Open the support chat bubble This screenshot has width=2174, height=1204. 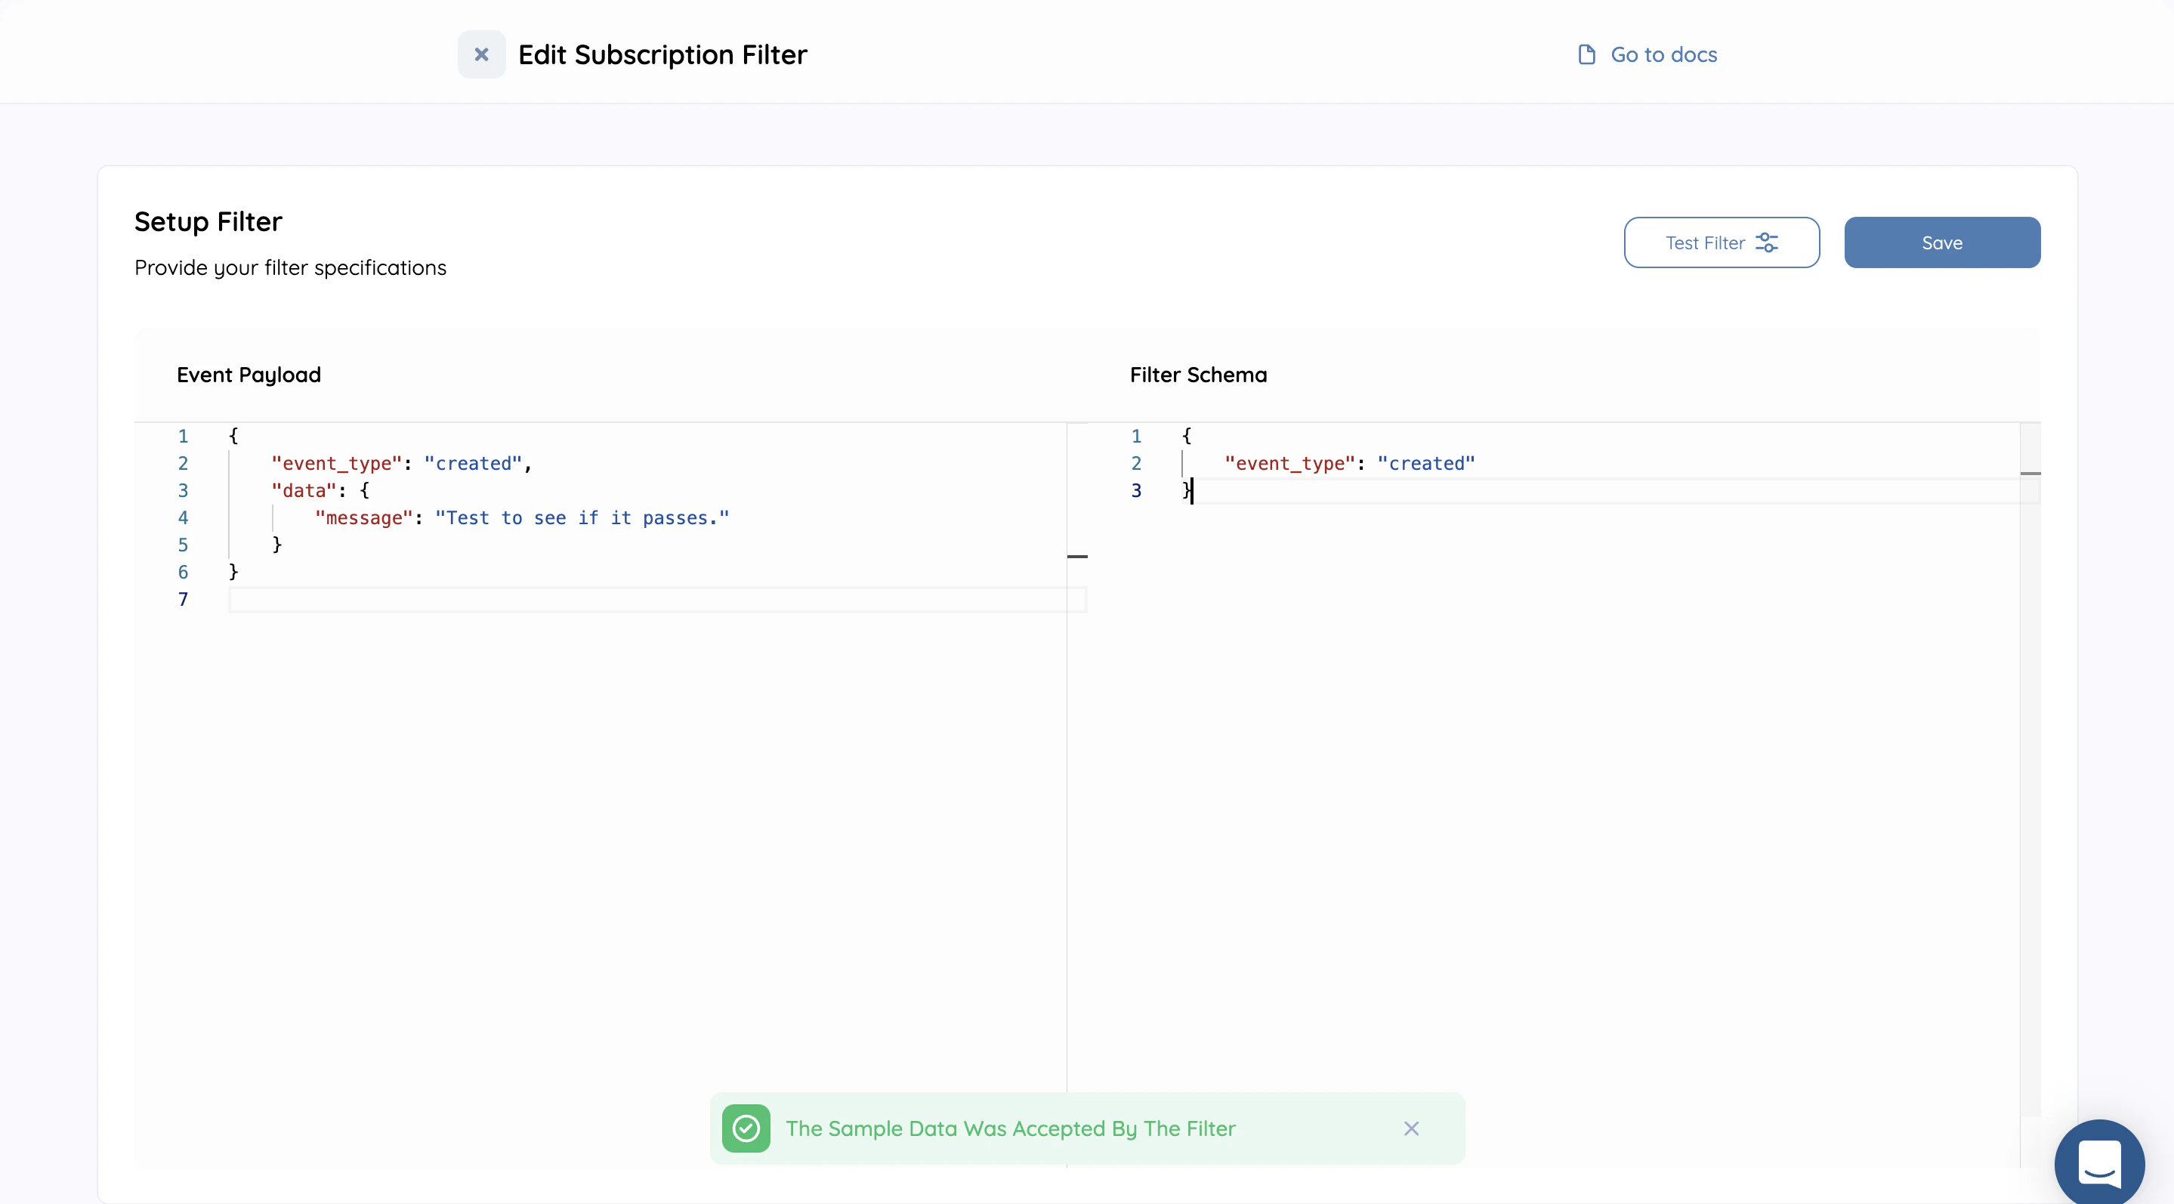tap(2100, 1162)
